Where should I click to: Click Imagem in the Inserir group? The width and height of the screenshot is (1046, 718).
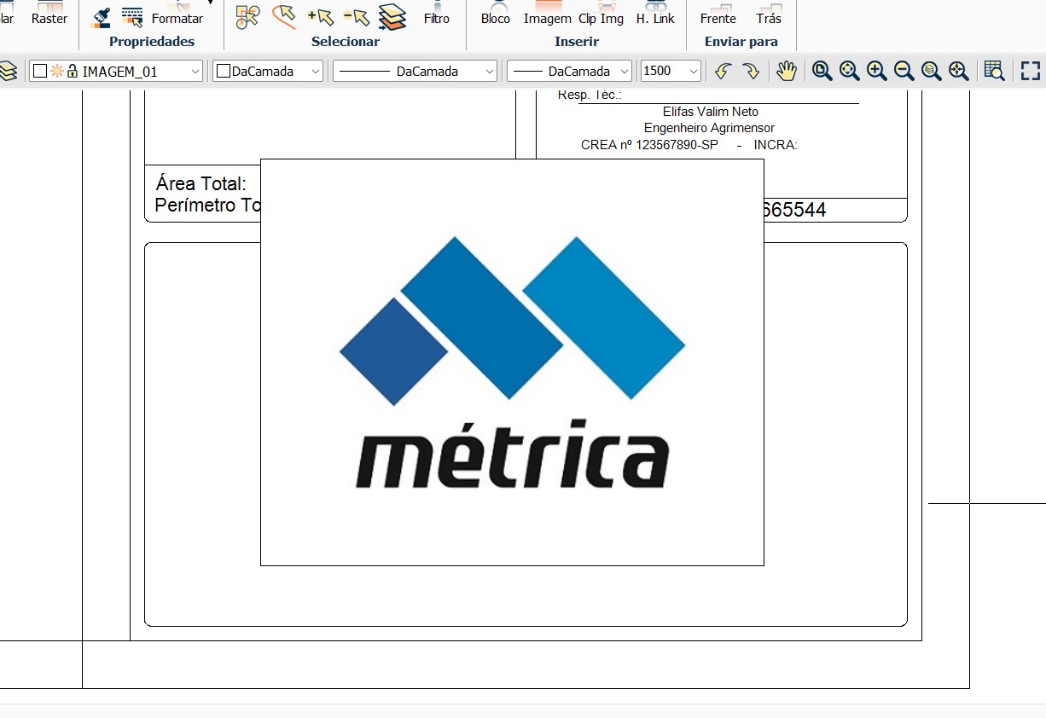[547, 17]
